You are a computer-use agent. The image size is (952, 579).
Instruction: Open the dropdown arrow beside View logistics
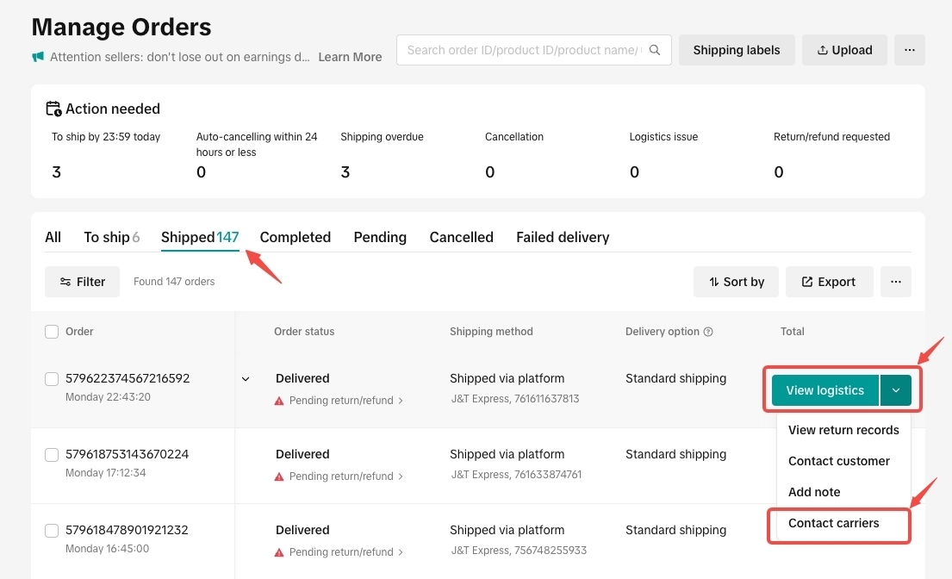tap(896, 390)
